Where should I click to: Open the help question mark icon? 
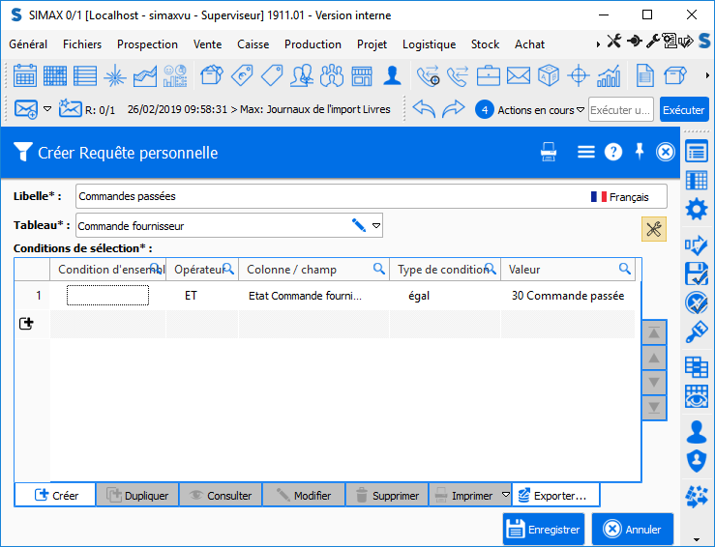point(613,152)
